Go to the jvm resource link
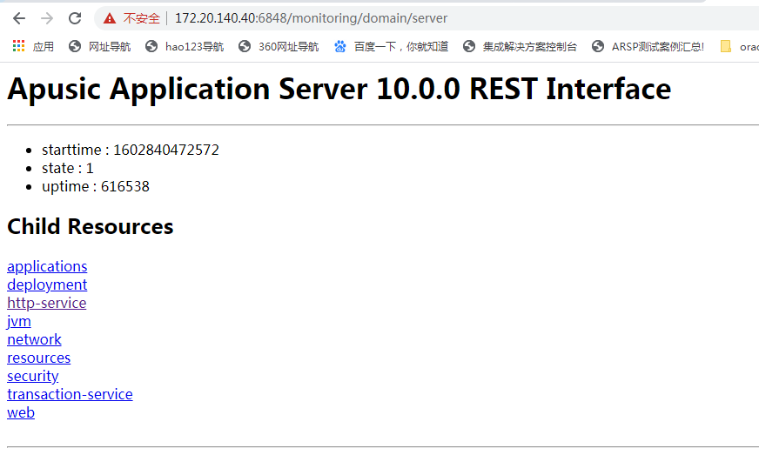 pyautogui.click(x=19, y=321)
